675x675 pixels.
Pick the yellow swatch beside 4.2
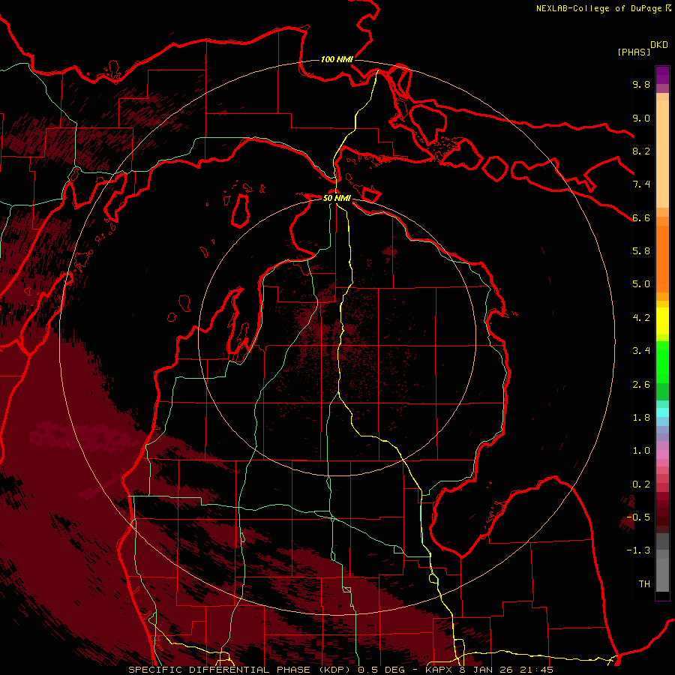click(662, 321)
